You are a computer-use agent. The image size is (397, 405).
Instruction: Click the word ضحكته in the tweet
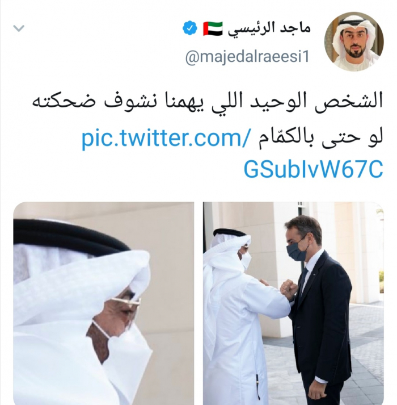(x=64, y=102)
